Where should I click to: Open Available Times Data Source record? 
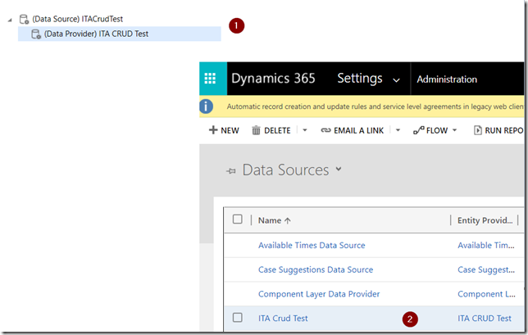(x=312, y=245)
